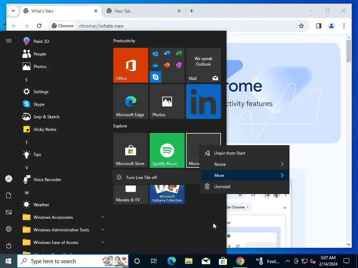The image size is (358, 268).
Task: Open Chrome three-dot menu
Action: click(344, 26)
